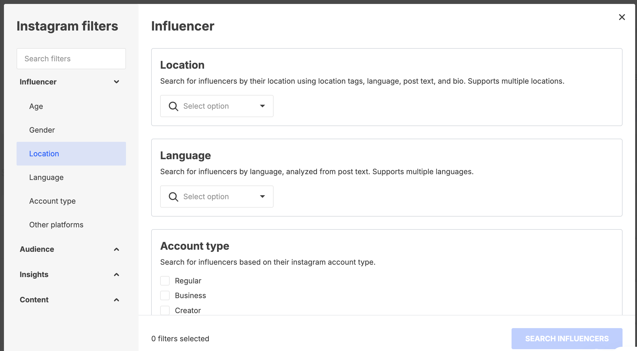Click the Instagram filters title

pyautogui.click(x=67, y=26)
